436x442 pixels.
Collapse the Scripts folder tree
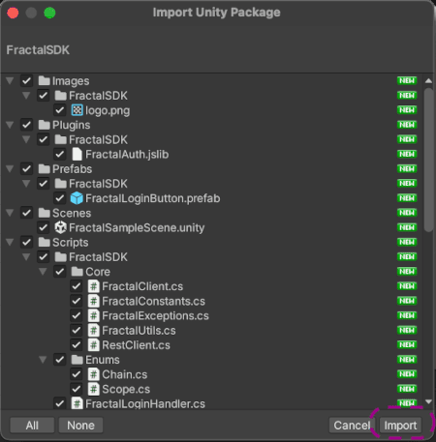10,242
